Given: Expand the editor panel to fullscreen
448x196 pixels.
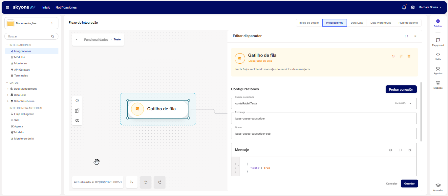Looking at the screenshot, I should coord(406,36).
